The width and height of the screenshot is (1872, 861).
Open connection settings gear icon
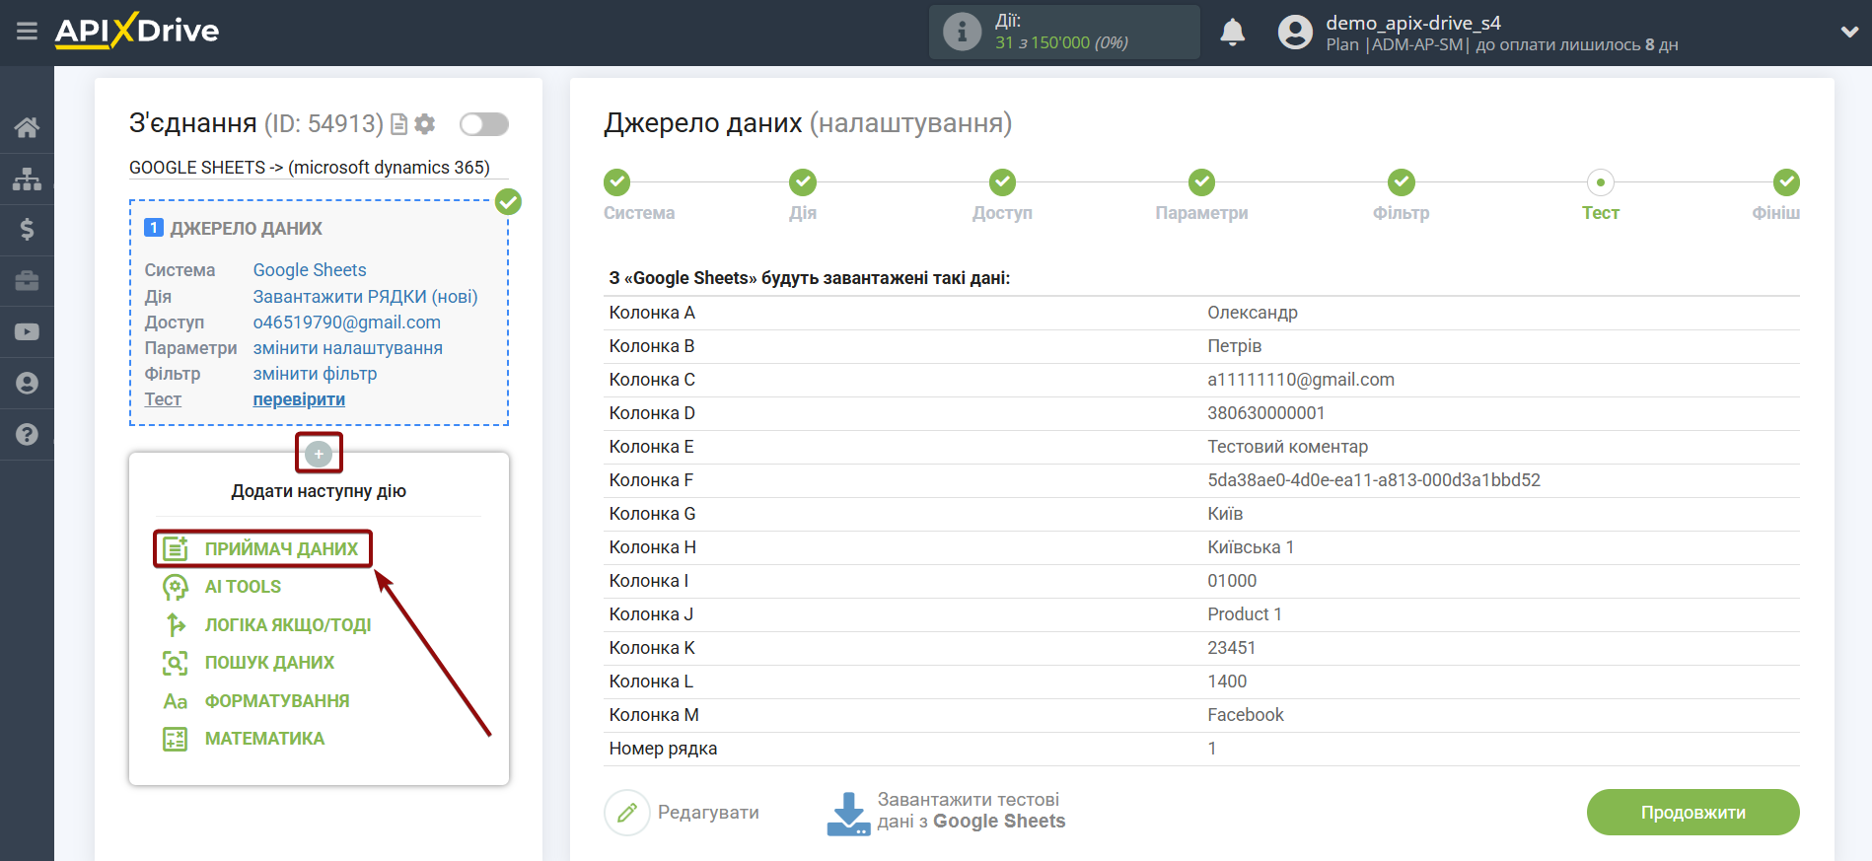(x=425, y=124)
